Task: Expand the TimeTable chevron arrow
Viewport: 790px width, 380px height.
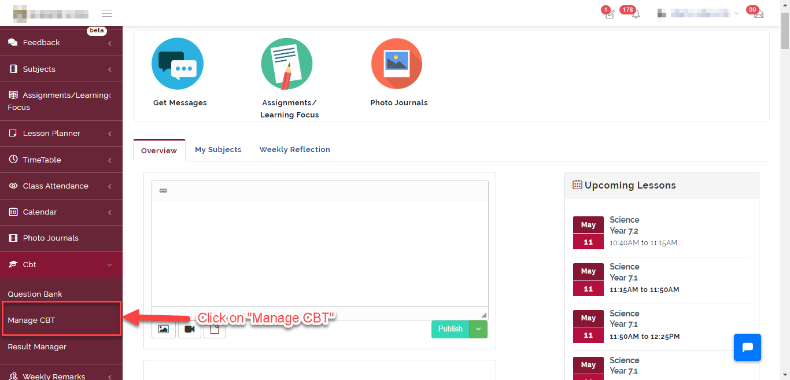Action: click(109, 160)
